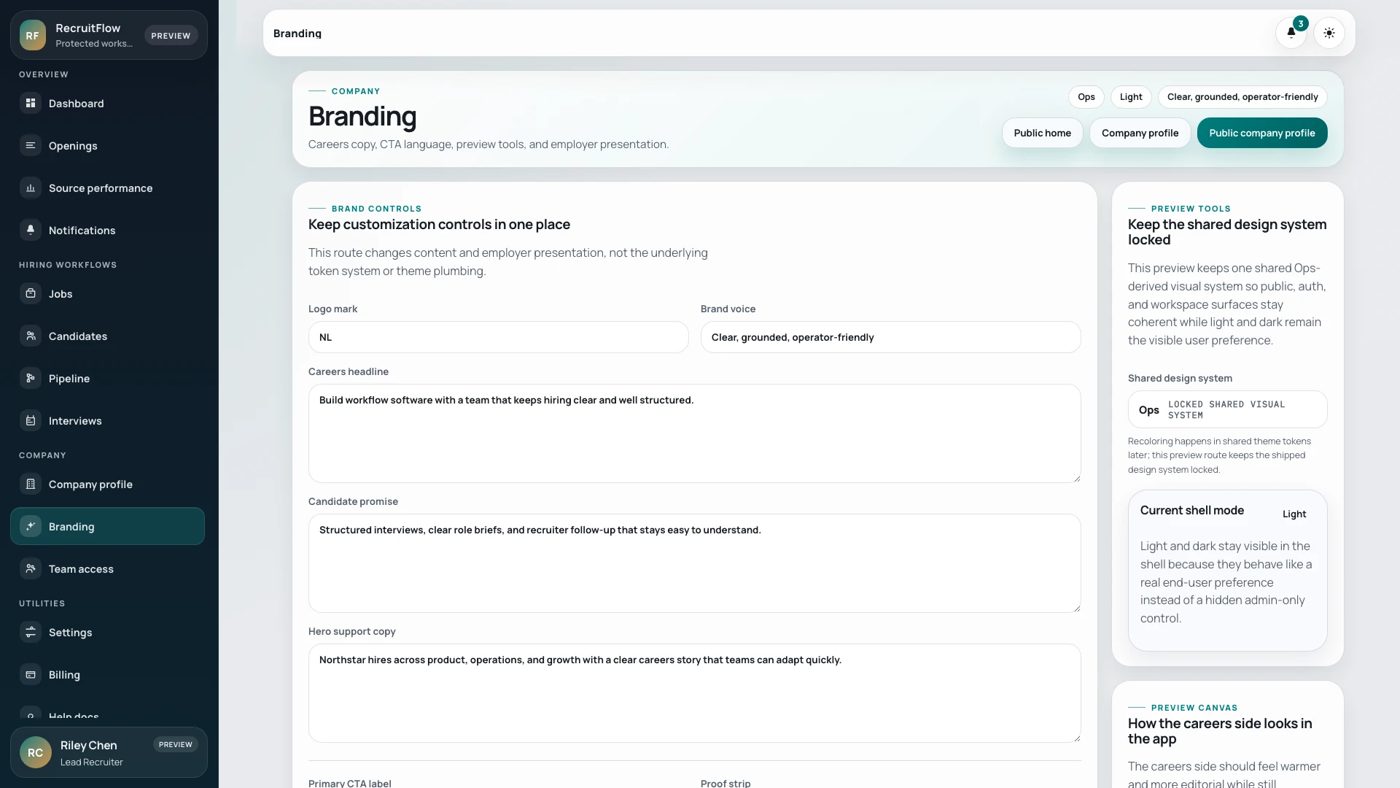Screen dimensions: 1400x788
Task: Open Settings from Utilities
Action: (x=107, y=633)
